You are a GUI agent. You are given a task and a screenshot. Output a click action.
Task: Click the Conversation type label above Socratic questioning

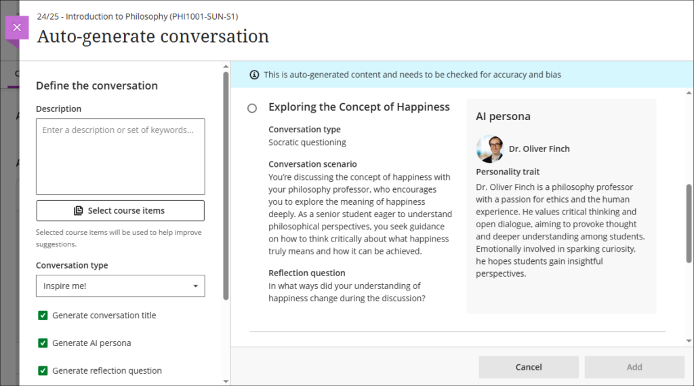304,130
